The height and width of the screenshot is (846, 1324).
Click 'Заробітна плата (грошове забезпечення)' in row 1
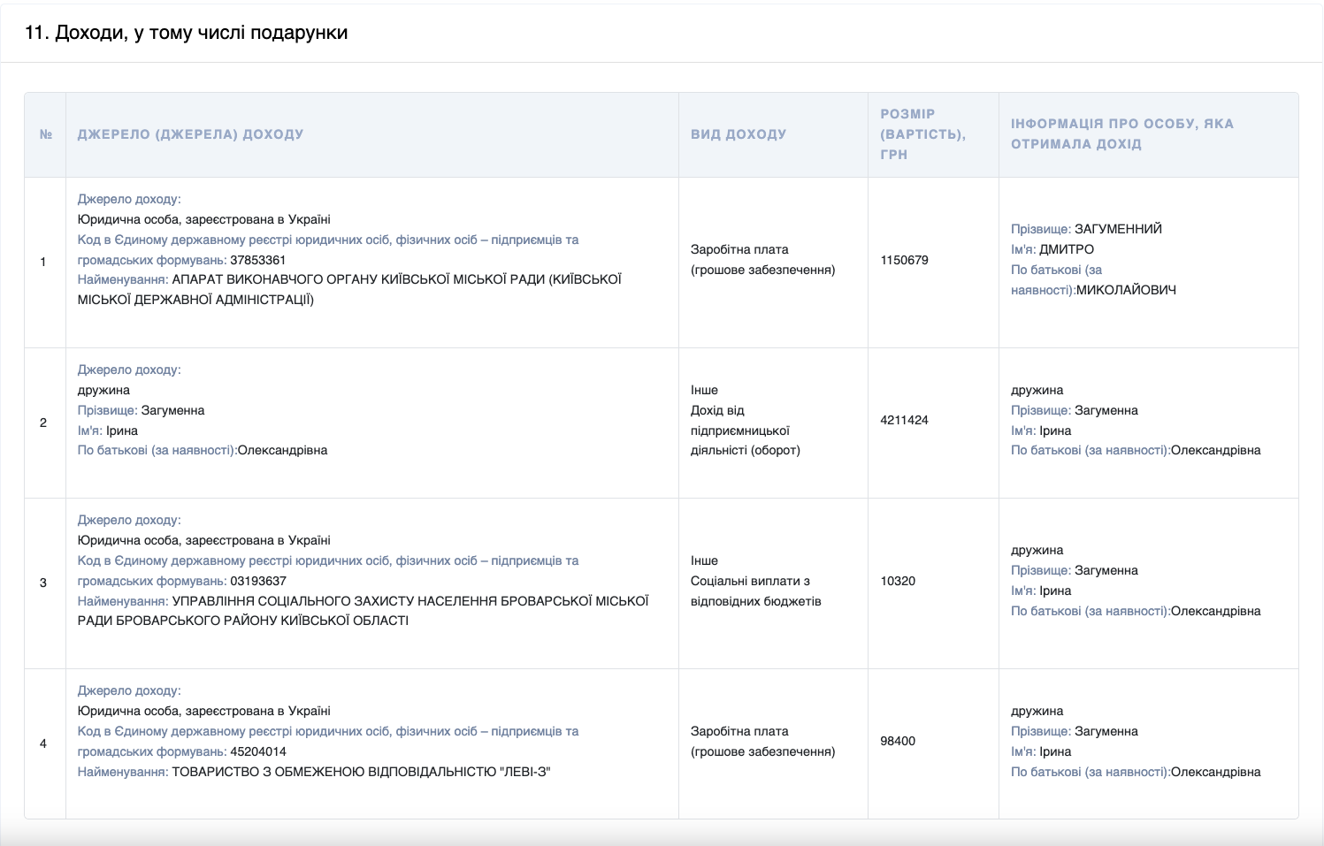[762, 260]
